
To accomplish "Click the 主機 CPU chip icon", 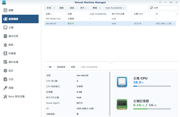I will 122,82.
